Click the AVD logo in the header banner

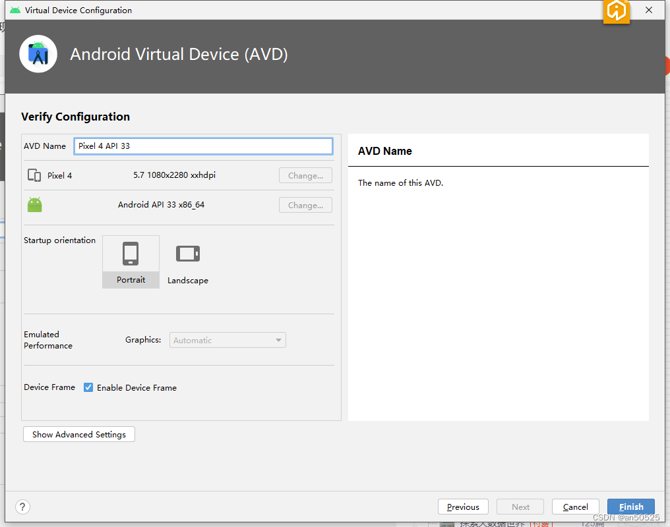[38, 54]
